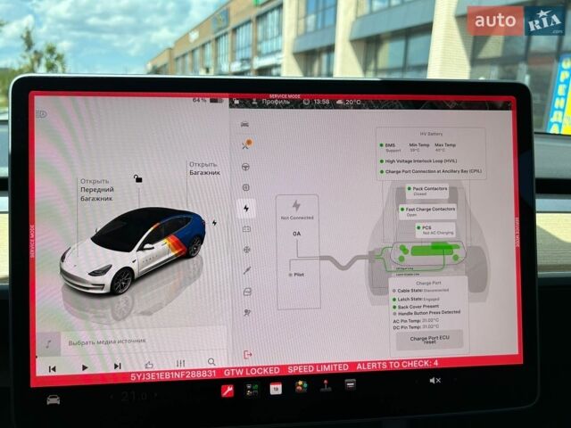Viewport: 571px width, 428px height.
Task: Tap the red exit service mode icon
Action: tap(248, 355)
